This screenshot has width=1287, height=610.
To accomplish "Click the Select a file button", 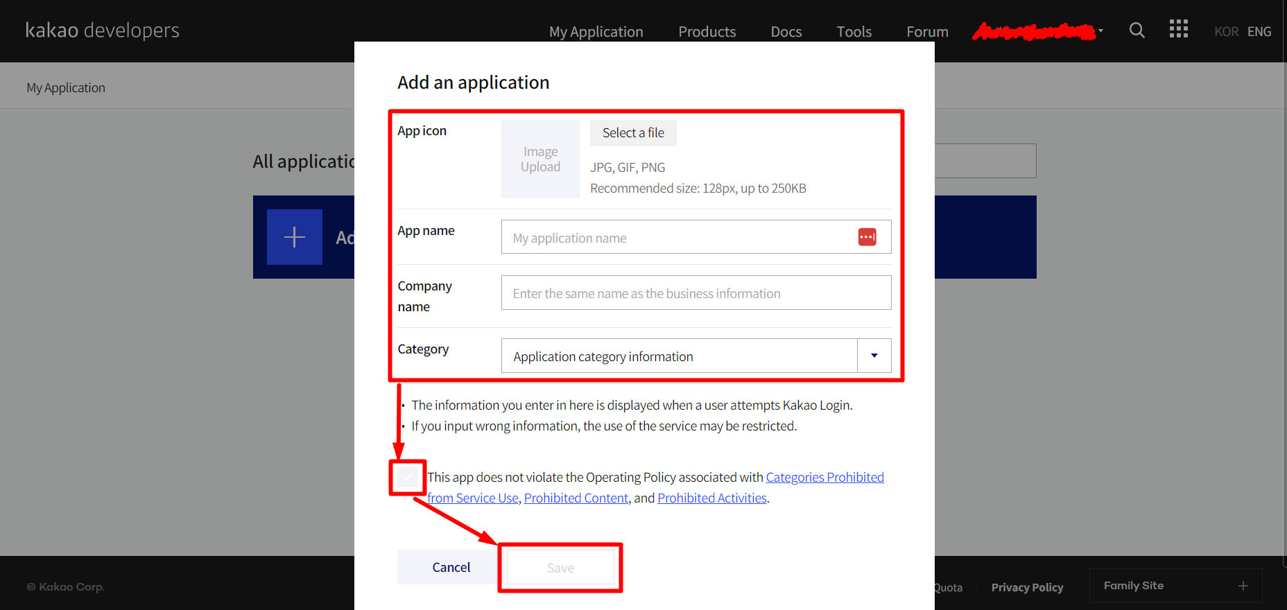I will 633,133.
